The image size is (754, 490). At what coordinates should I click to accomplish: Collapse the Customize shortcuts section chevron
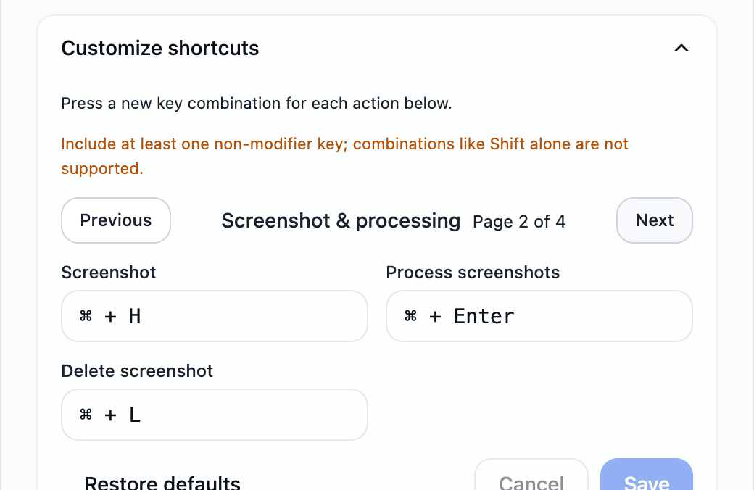coord(681,48)
